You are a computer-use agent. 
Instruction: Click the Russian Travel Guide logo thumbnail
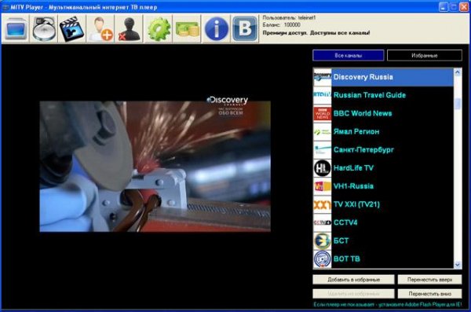click(323, 95)
